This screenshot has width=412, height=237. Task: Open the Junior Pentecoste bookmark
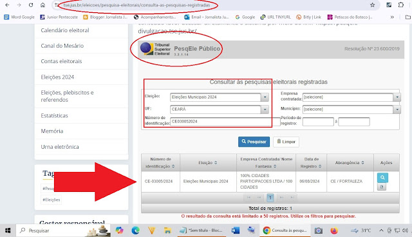pos(59,17)
